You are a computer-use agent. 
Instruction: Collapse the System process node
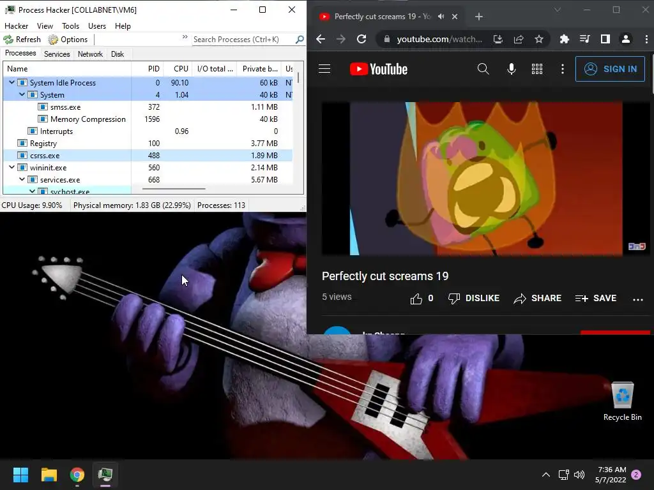pyautogui.click(x=22, y=94)
